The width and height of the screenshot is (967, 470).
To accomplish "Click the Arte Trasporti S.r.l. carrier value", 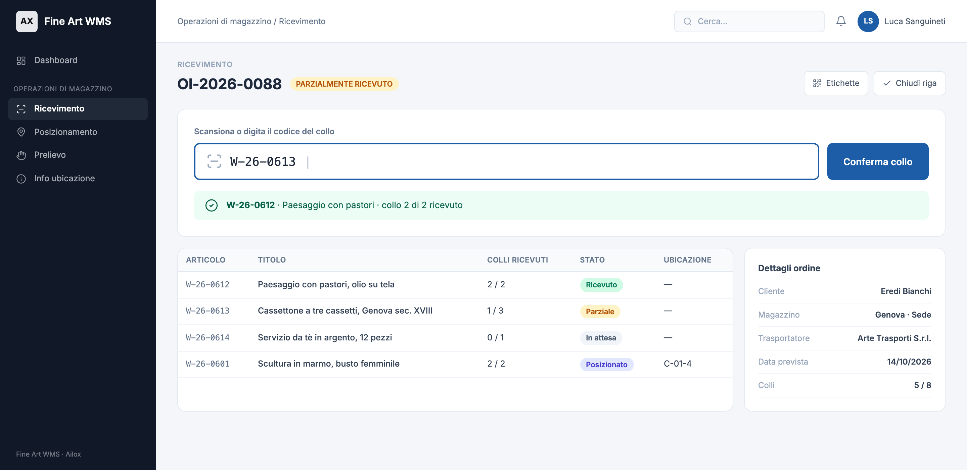I will point(894,338).
